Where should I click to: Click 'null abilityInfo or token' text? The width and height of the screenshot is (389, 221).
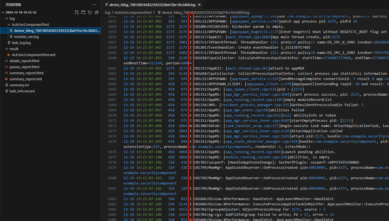309,115
